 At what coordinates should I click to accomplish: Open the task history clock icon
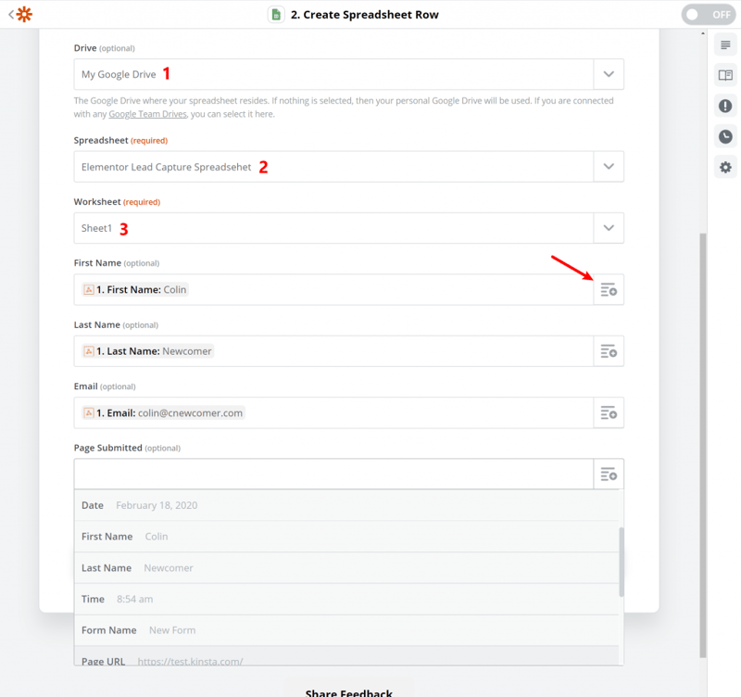tap(725, 136)
